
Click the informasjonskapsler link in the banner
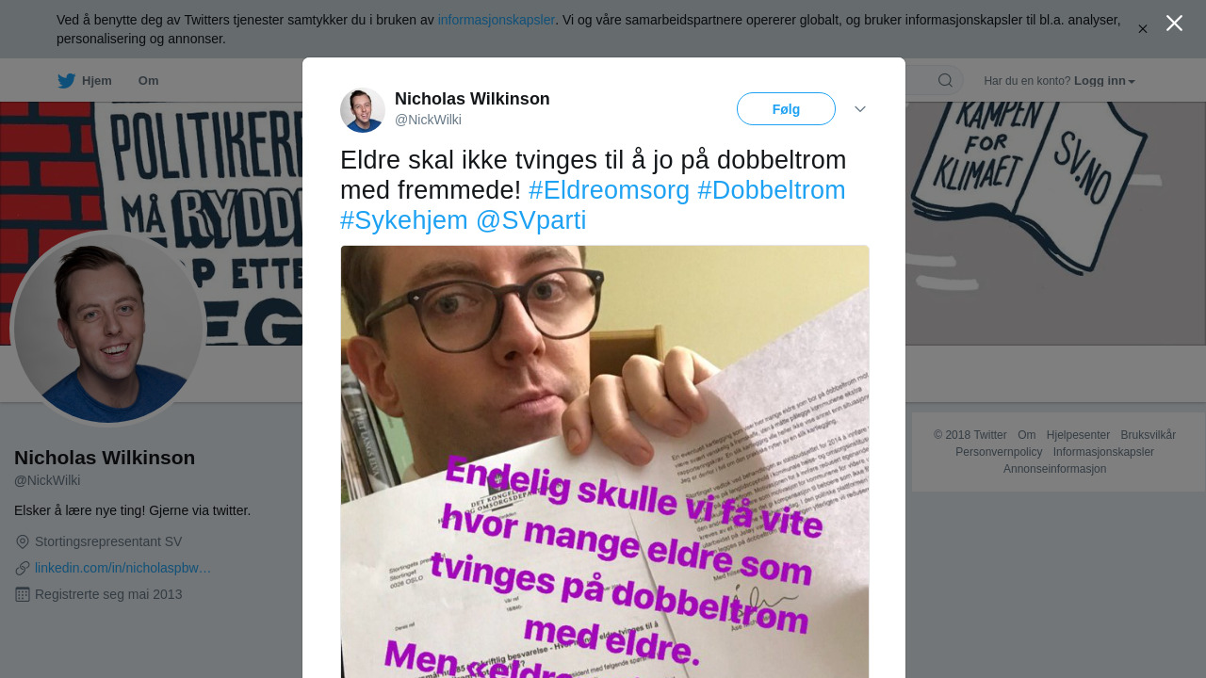497,20
